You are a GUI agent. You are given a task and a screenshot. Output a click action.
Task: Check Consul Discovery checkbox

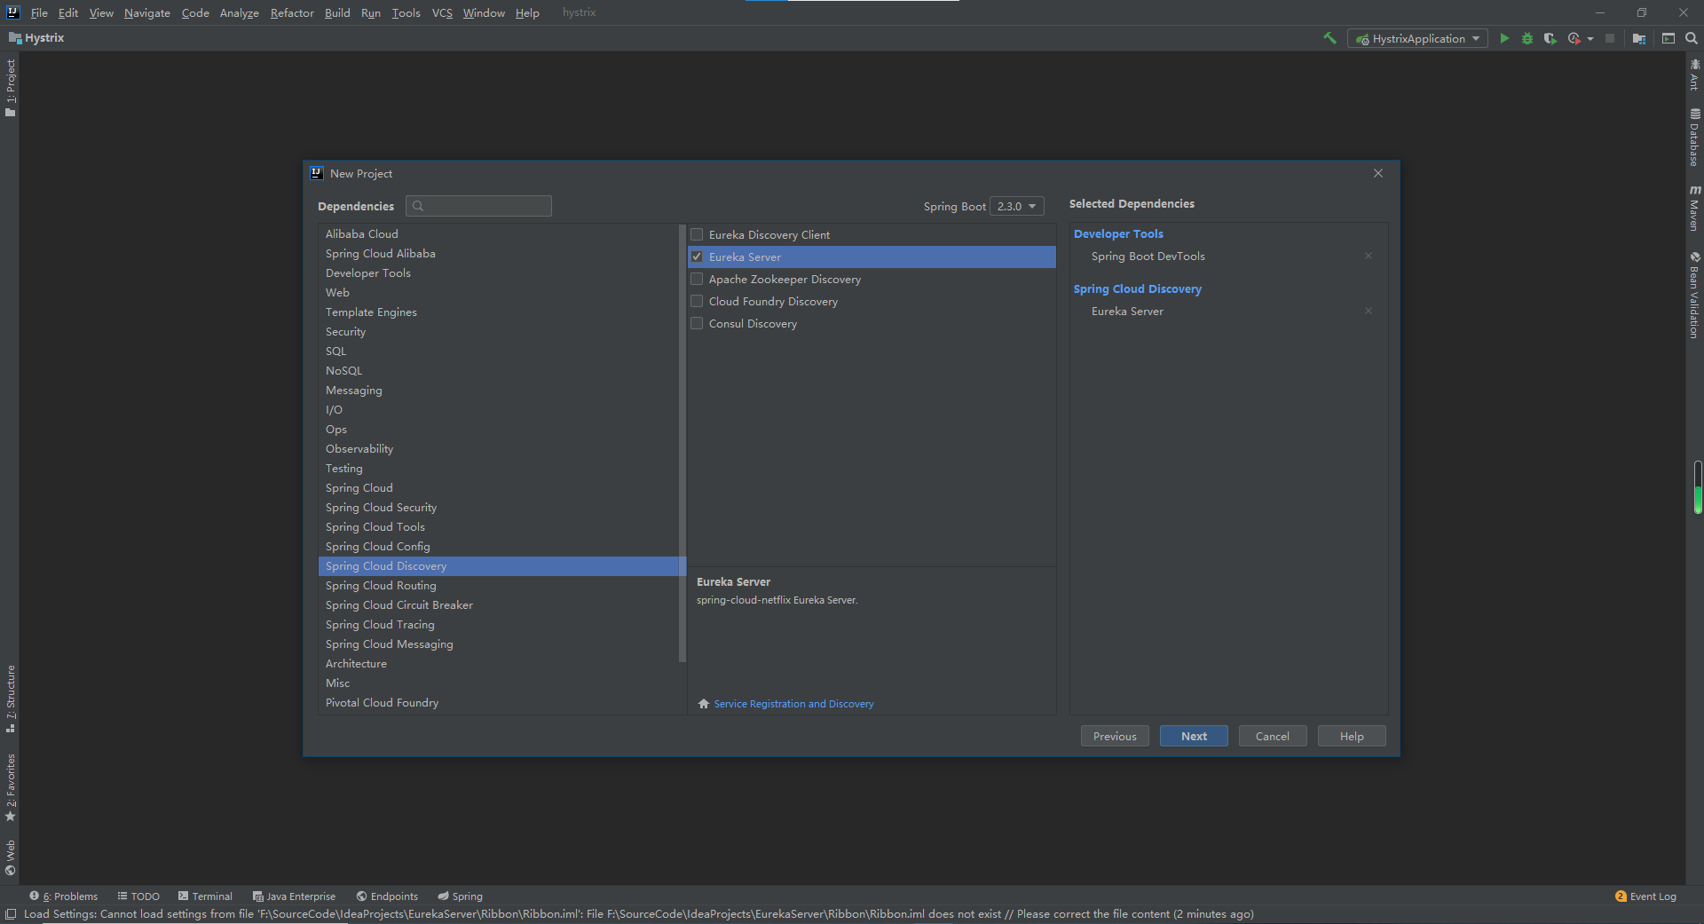(x=697, y=323)
